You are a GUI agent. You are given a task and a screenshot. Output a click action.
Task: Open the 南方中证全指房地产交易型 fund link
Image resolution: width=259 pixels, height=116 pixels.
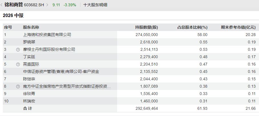67,87
